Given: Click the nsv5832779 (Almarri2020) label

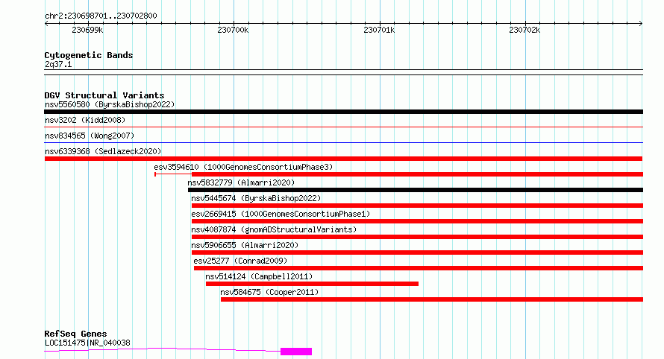Looking at the screenshot, I should coord(241,182).
